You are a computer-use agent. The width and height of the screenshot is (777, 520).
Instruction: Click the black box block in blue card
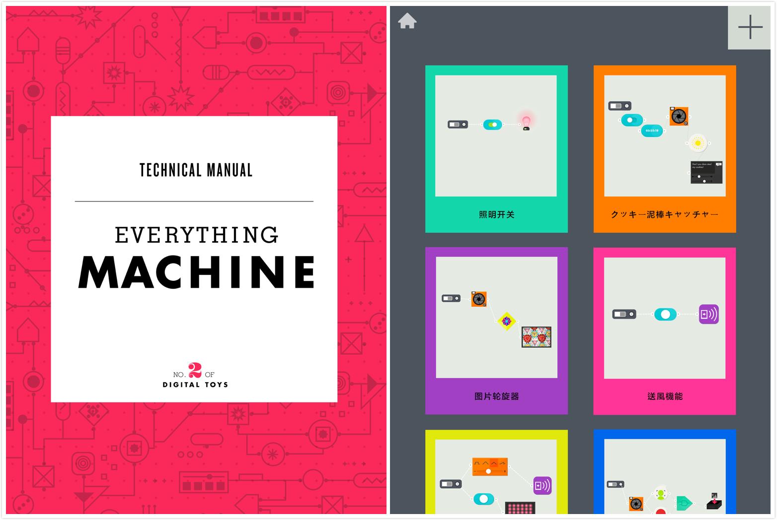(714, 501)
